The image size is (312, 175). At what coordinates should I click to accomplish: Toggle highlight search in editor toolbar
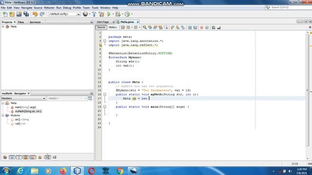click(160, 27)
